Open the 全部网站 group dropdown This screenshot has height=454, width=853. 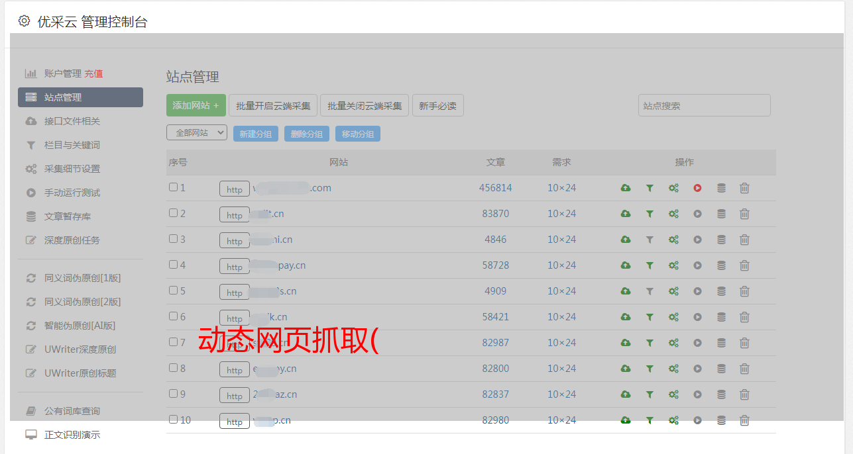196,133
